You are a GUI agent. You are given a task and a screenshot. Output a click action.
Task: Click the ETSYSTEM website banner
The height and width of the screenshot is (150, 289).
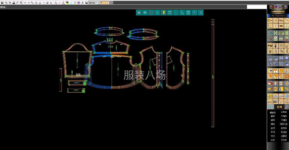pos(278,16)
